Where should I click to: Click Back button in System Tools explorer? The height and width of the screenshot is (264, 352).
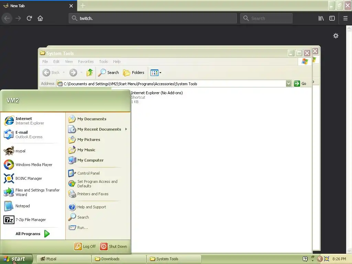pos(51,73)
